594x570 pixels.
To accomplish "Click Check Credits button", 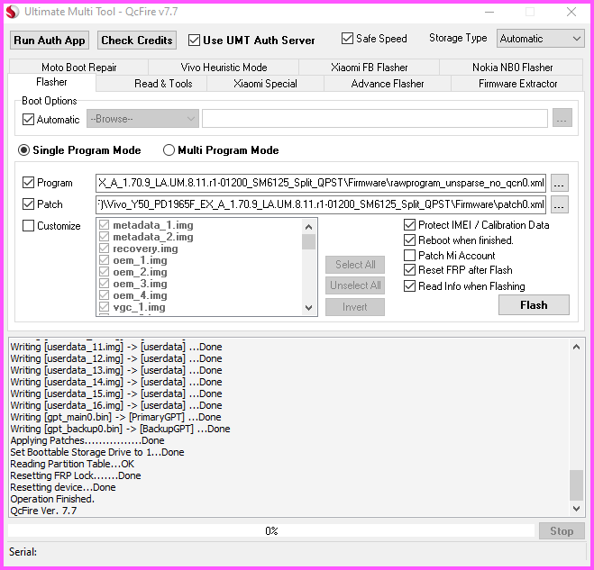I will (137, 41).
